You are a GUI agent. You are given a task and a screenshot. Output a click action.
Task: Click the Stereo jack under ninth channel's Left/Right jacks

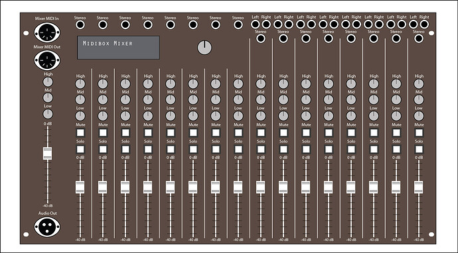pos(261,38)
